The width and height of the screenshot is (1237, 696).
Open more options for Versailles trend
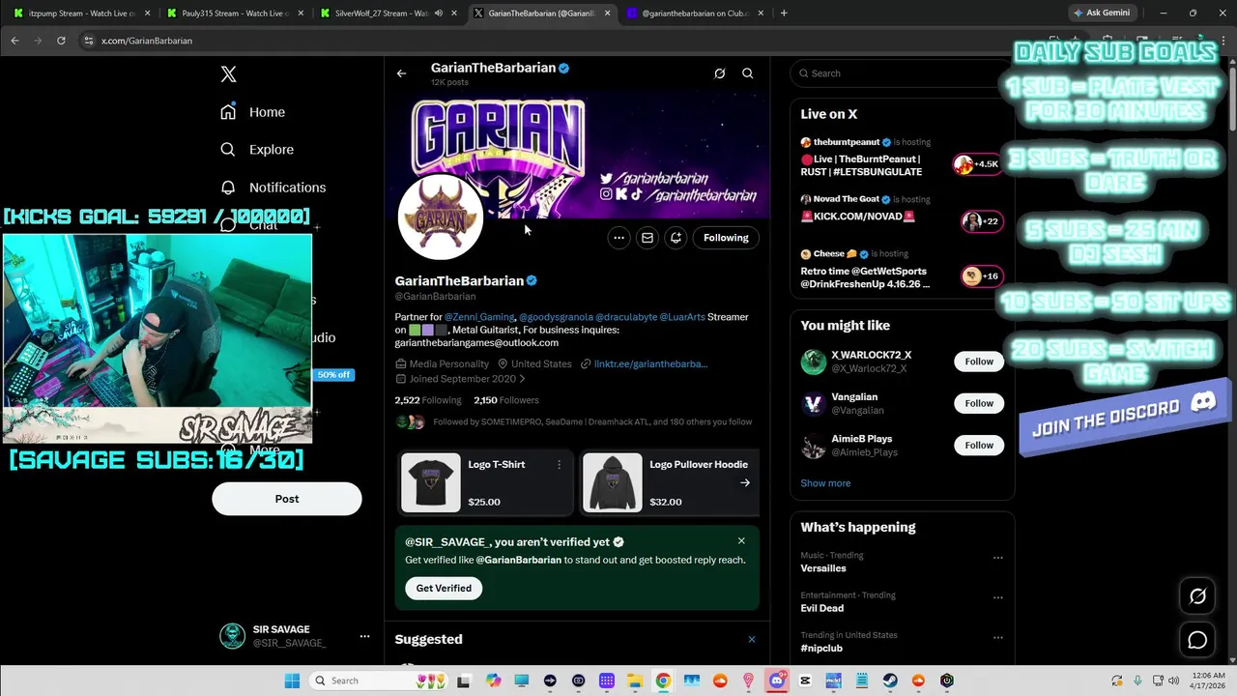click(x=998, y=558)
